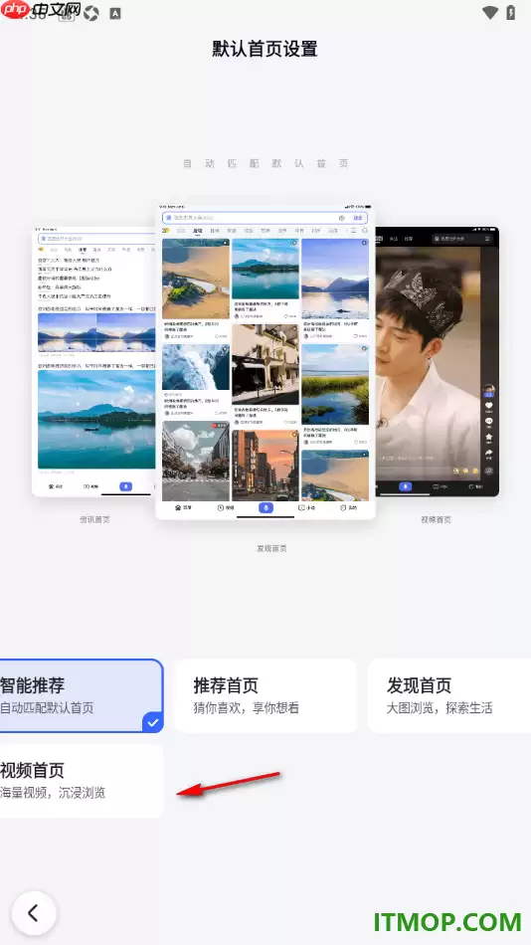Tap the blue checkmark on 智能推荐

(x=152, y=721)
